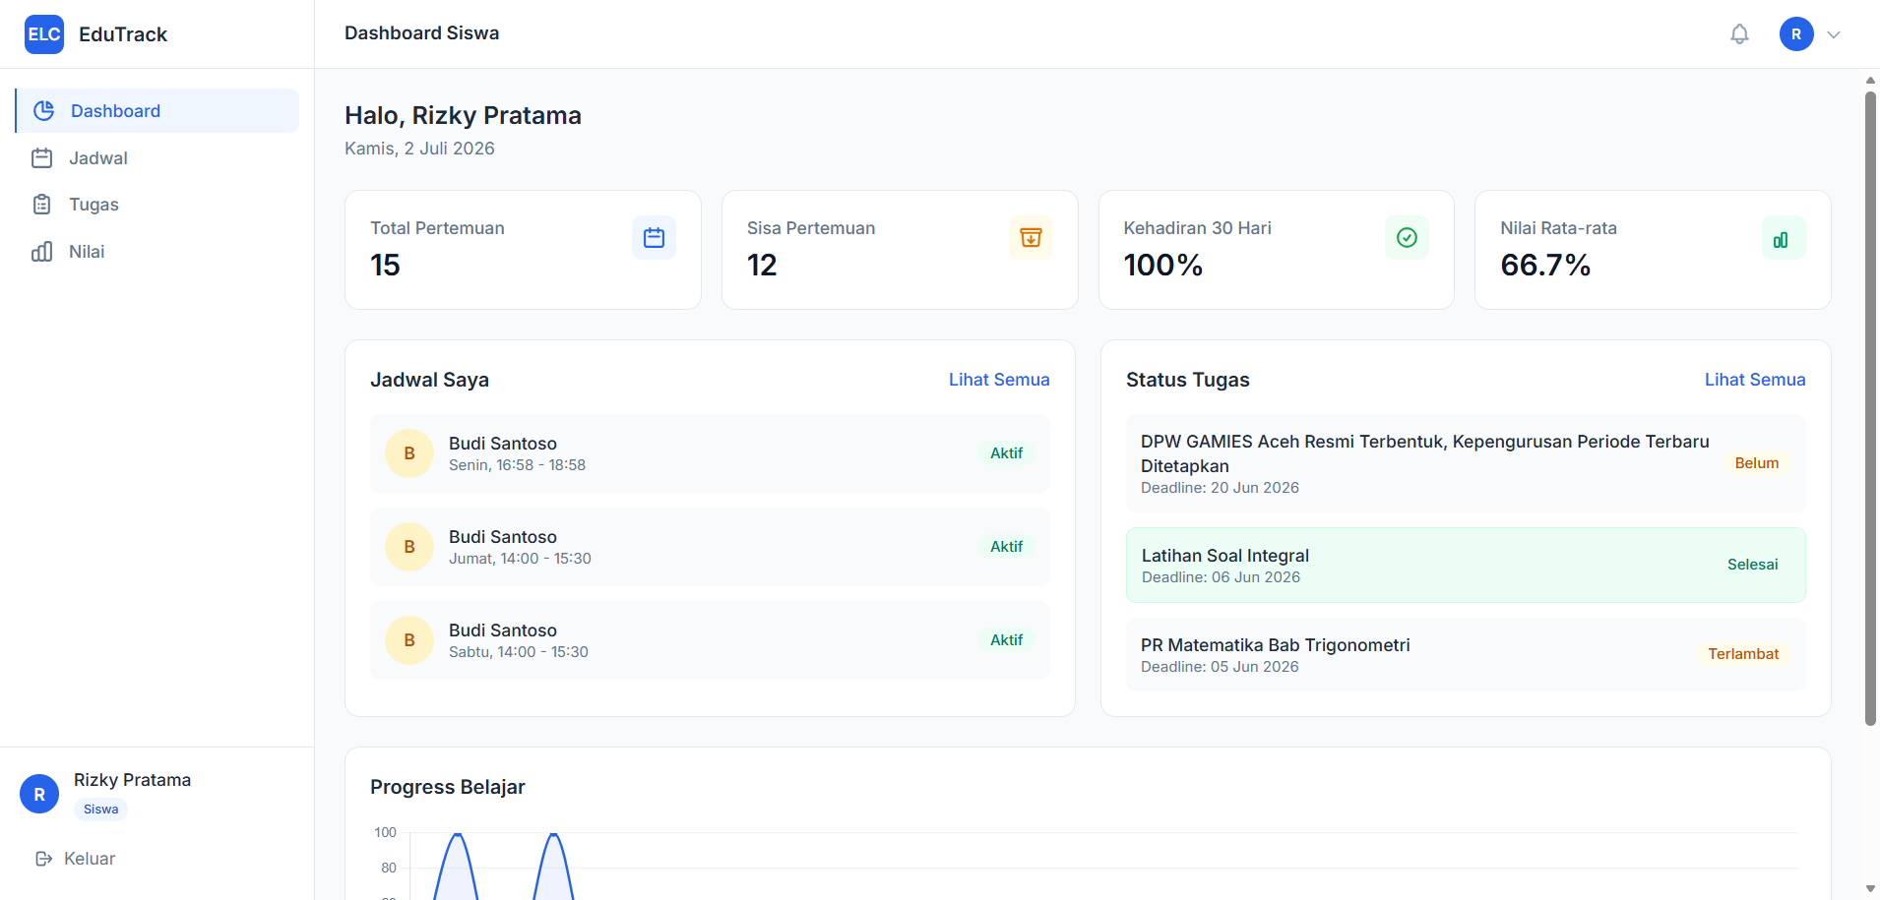Click the scrollbar up arrow

(x=1870, y=81)
